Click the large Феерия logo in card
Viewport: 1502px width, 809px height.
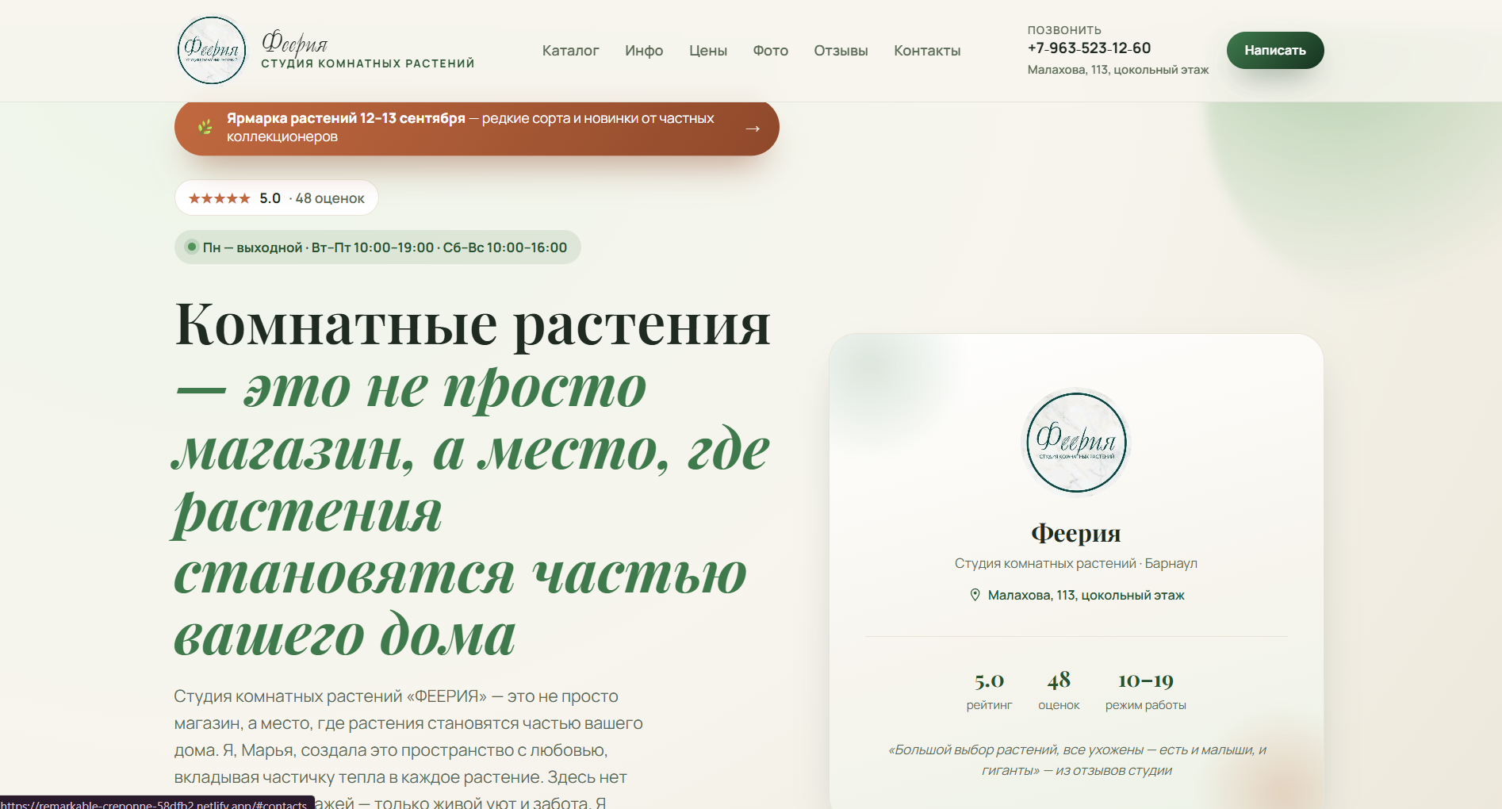pyautogui.click(x=1076, y=443)
